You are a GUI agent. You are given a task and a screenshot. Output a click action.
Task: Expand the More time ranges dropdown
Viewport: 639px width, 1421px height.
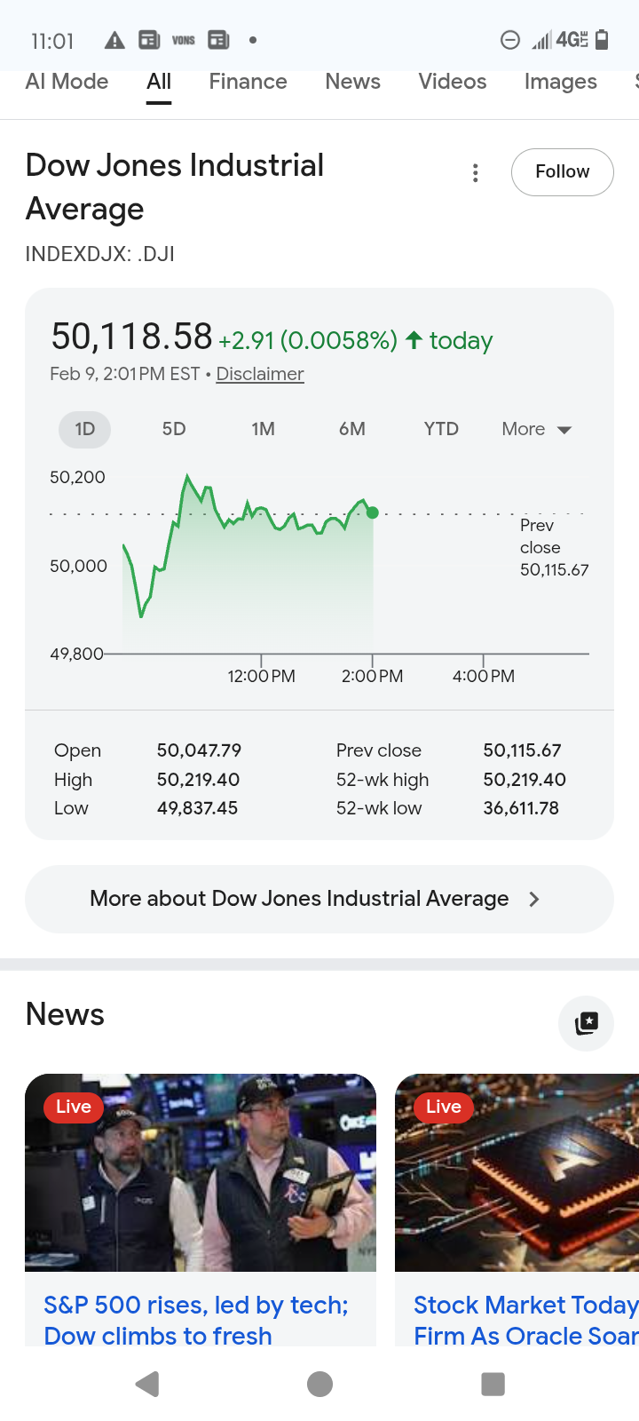(536, 429)
